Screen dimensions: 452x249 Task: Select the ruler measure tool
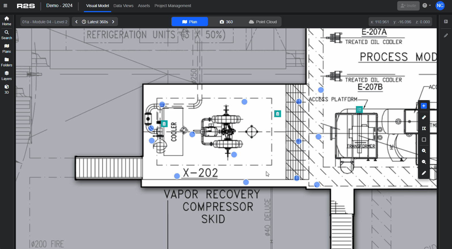pyautogui.click(x=424, y=117)
